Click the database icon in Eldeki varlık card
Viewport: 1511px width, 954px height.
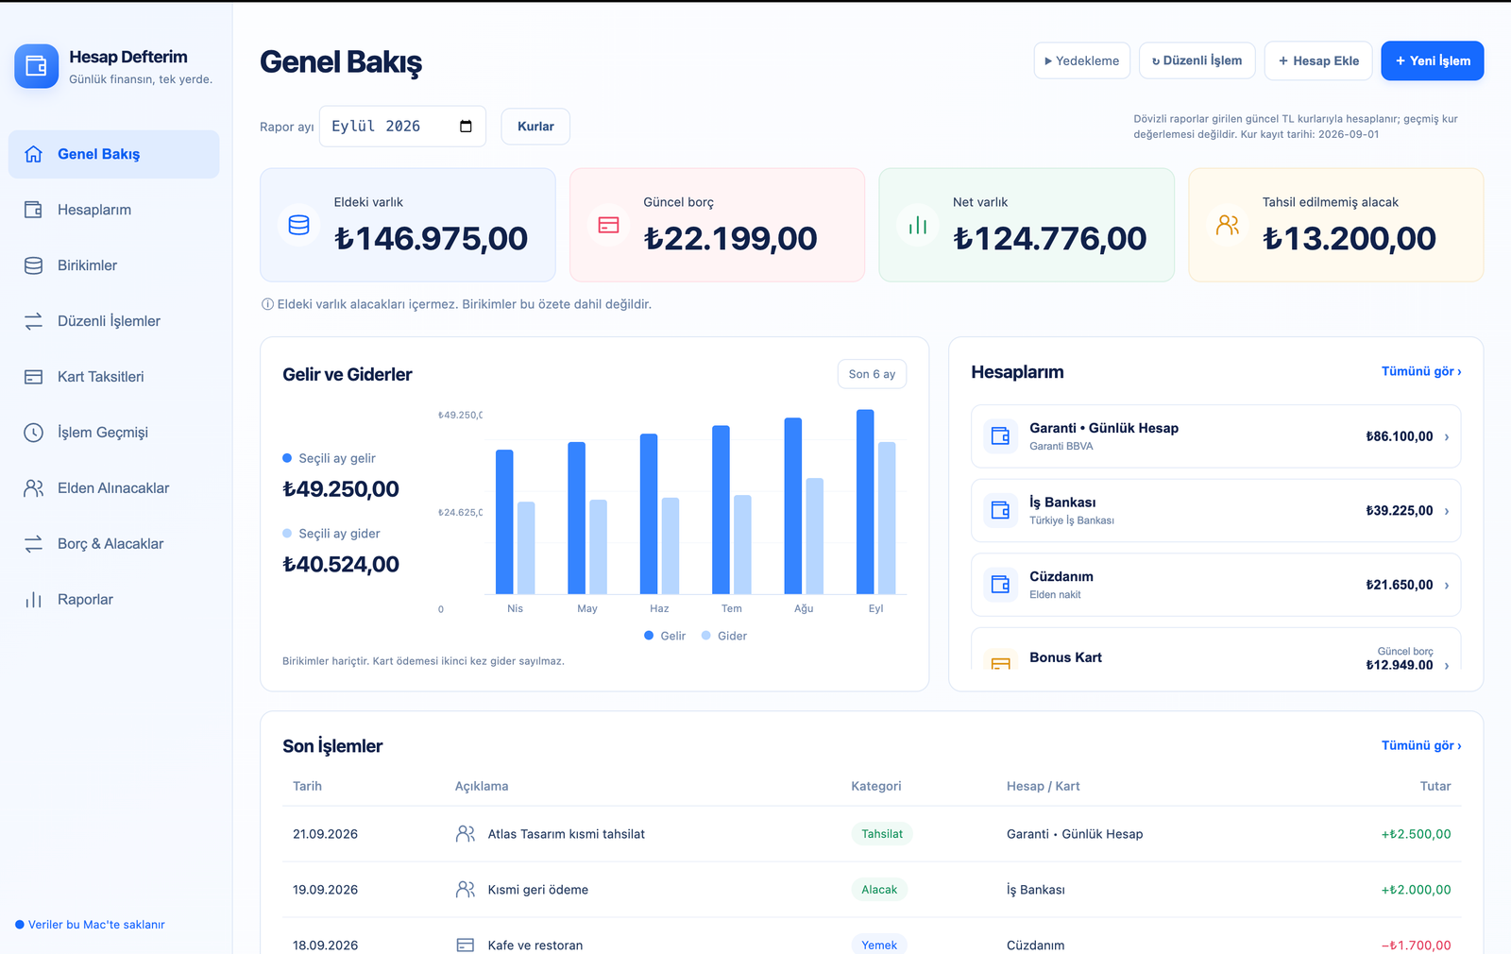[298, 225]
